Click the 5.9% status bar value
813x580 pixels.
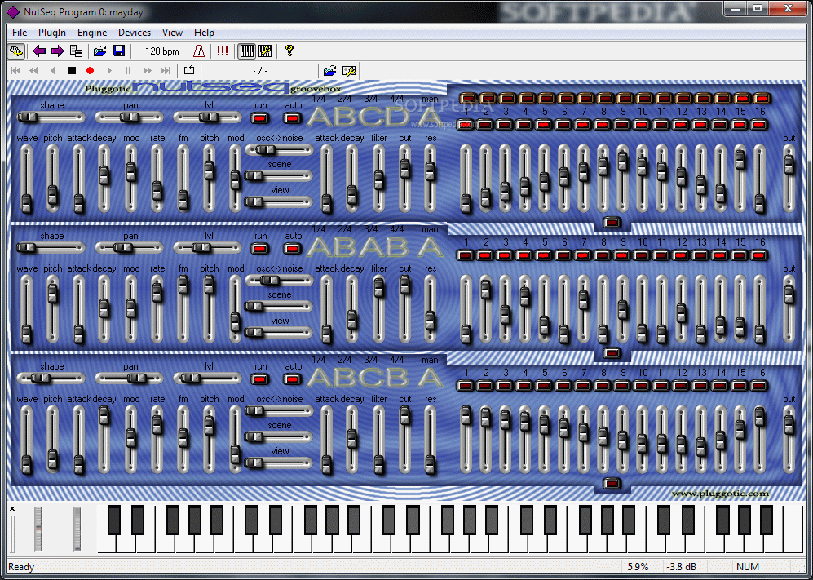[638, 566]
